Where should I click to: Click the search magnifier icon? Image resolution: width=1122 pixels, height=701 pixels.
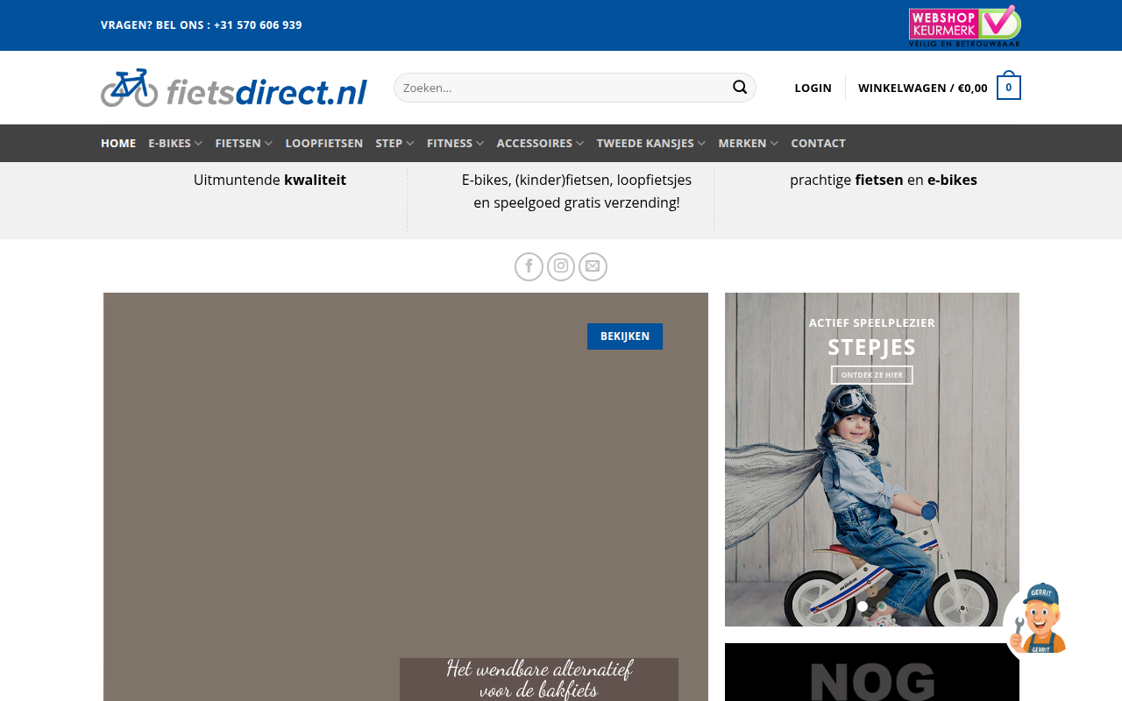coord(740,88)
